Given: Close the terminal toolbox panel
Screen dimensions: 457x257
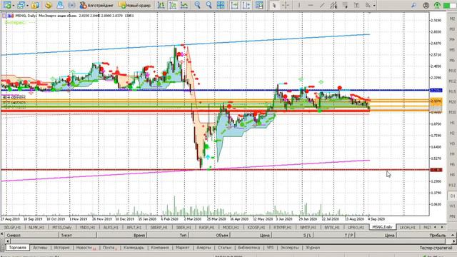Looking at the screenshot, I should pos(1,234).
